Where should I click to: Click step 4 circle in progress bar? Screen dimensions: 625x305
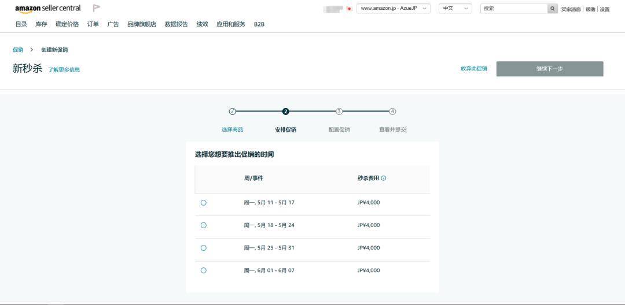392,111
